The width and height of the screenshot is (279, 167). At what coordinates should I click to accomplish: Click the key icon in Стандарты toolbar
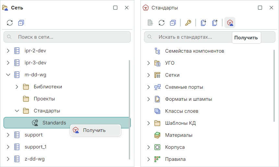188,23
